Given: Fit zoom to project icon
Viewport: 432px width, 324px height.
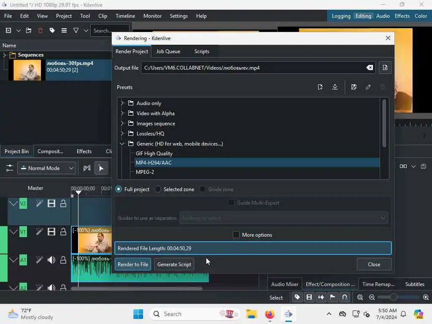Looking at the screenshot, I should coord(360,297).
